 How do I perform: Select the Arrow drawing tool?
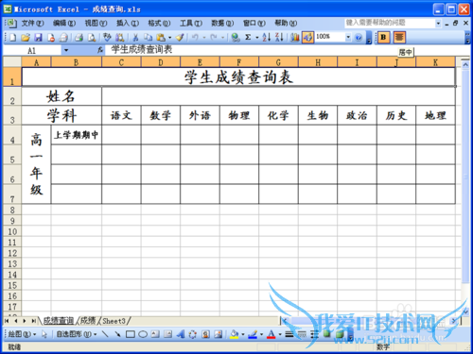(117, 334)
